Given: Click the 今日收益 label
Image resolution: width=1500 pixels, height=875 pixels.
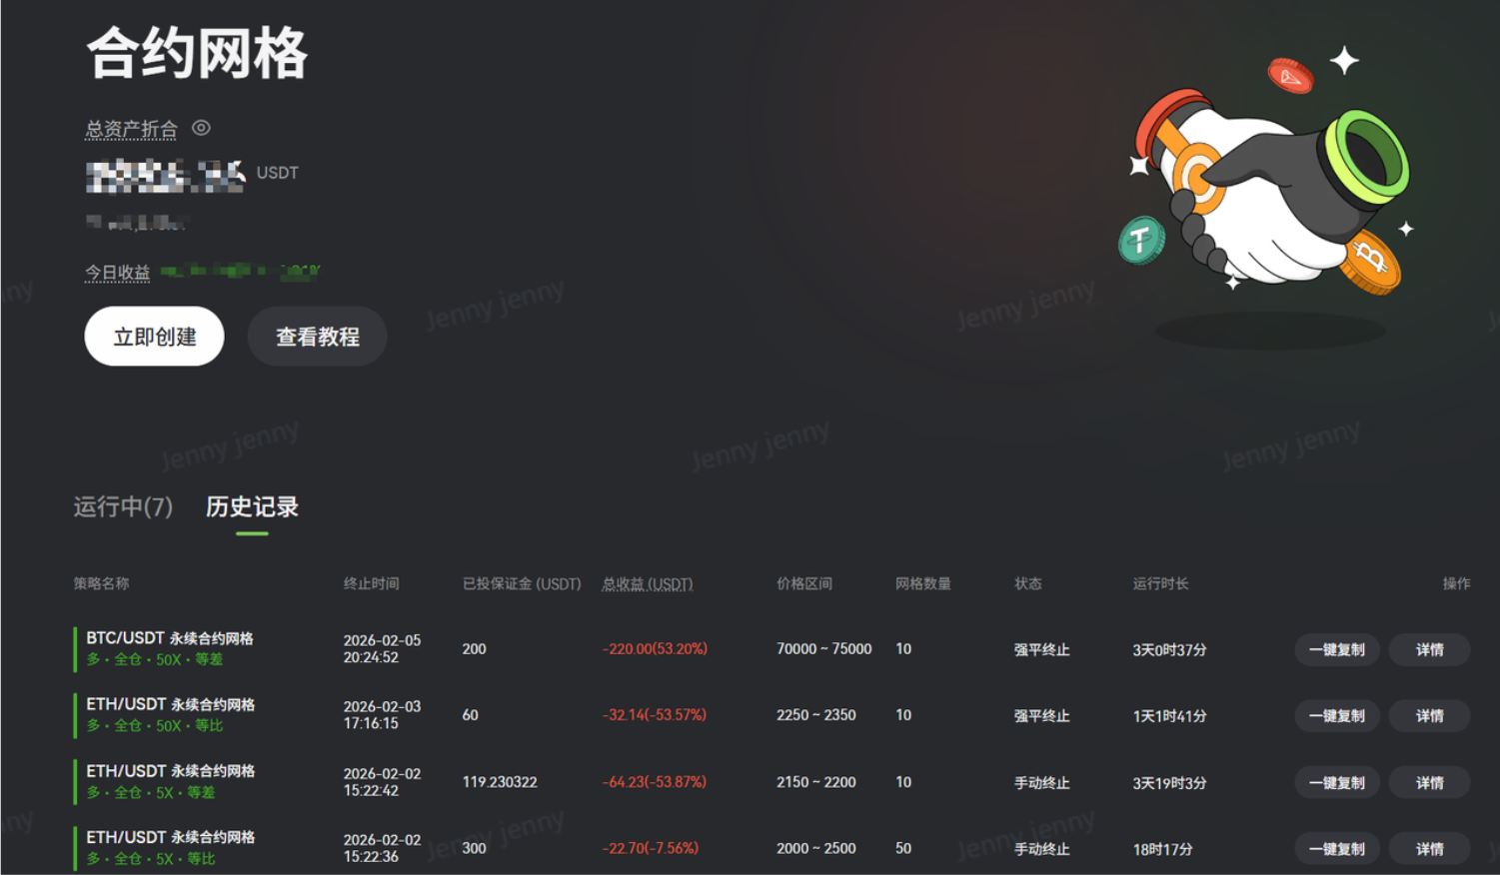Looking at the screenshot, I should pos(117,273).
